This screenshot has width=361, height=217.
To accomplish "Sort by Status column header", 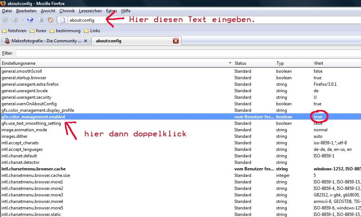I will [x=254, y=63].
